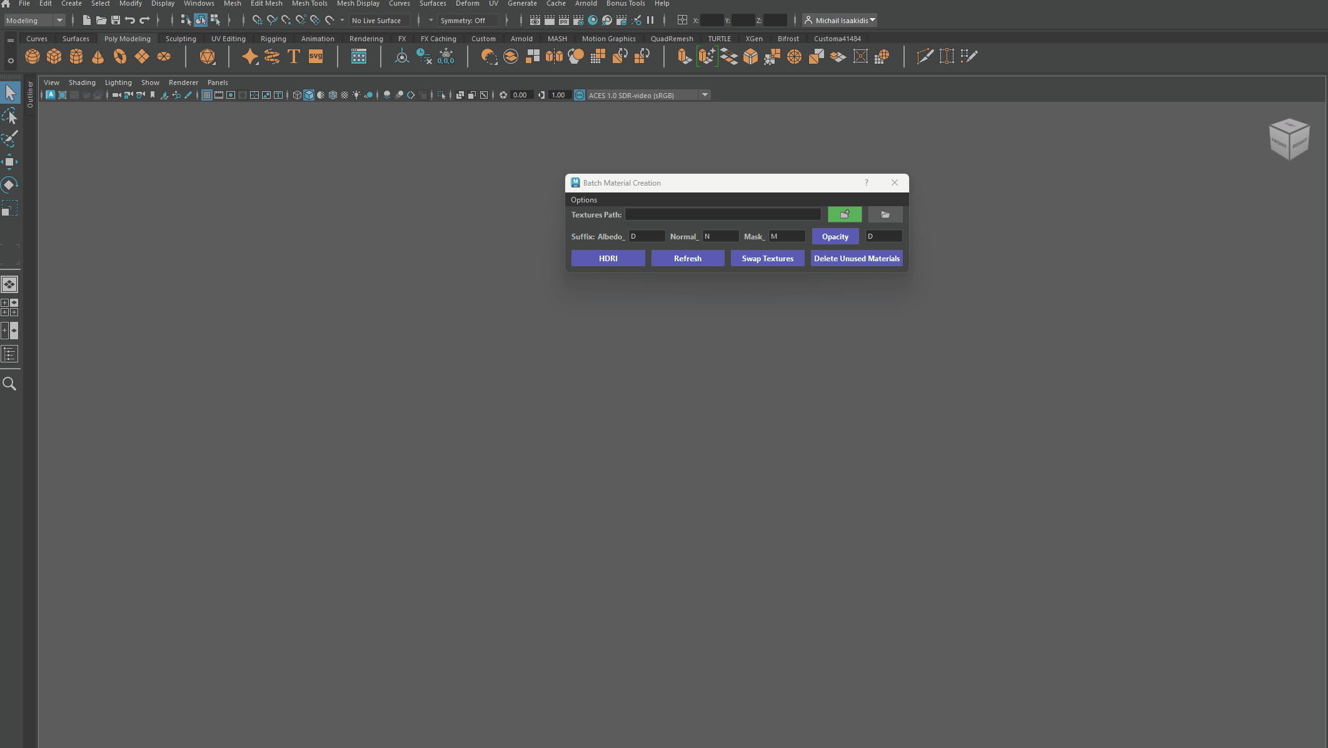The image size is (1328, 748).
Task: Click the Freeze Transformations snowflake icon
Action: (x=446, y=57)
